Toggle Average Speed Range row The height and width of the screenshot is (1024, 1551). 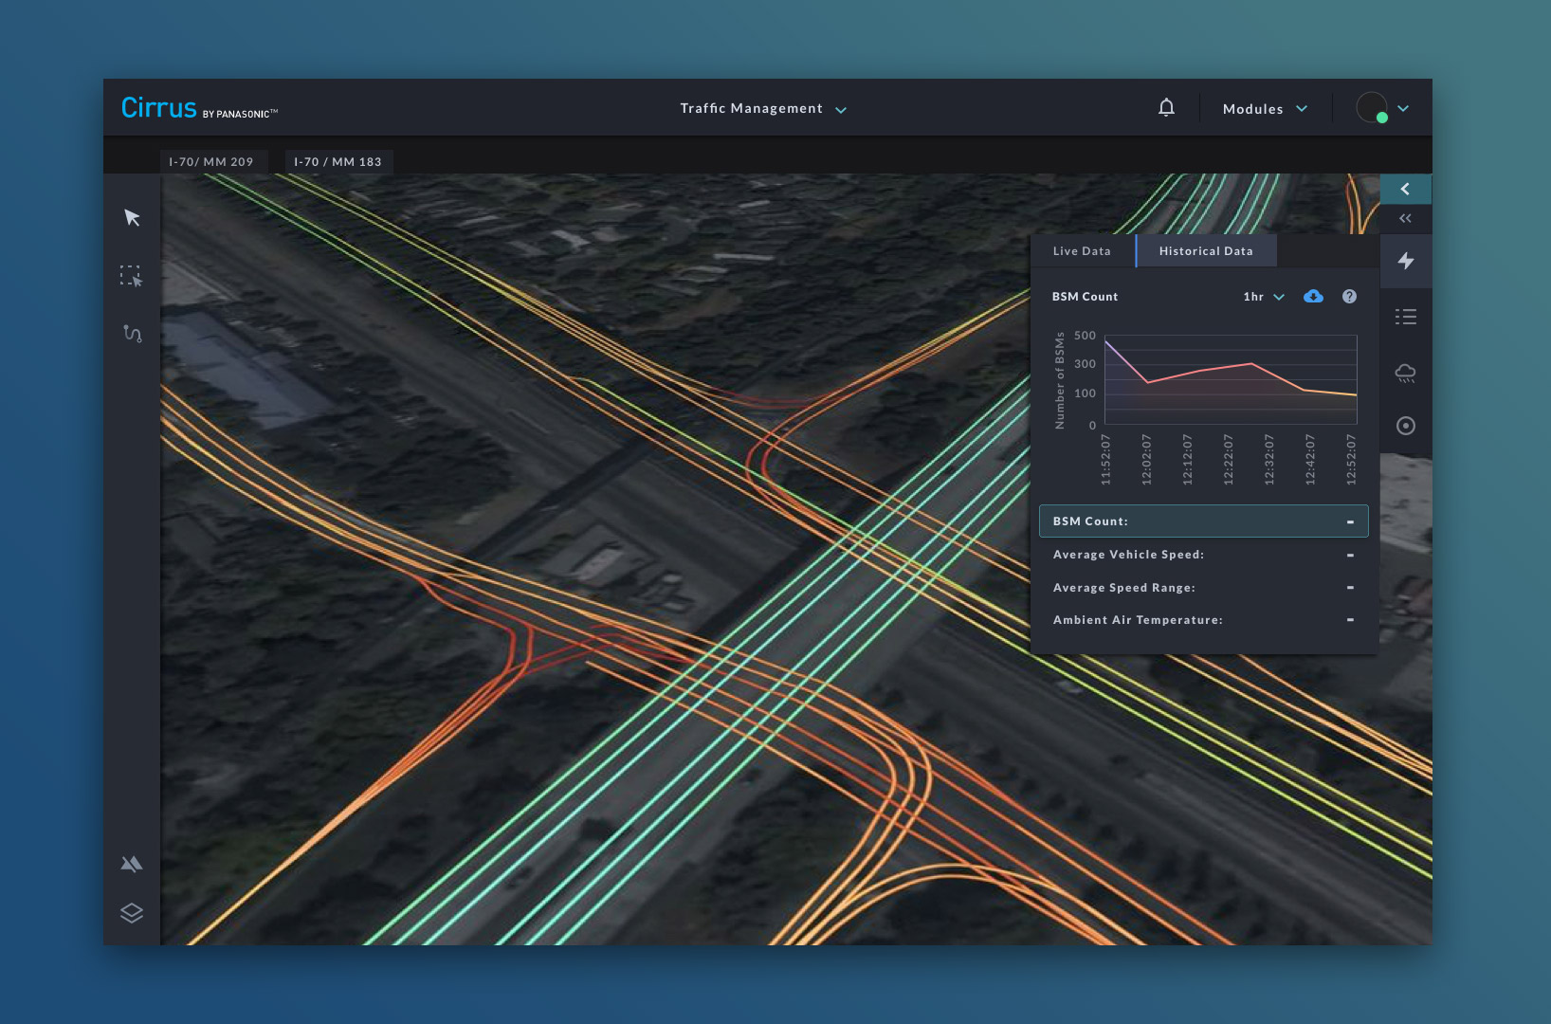(1203, 588)
